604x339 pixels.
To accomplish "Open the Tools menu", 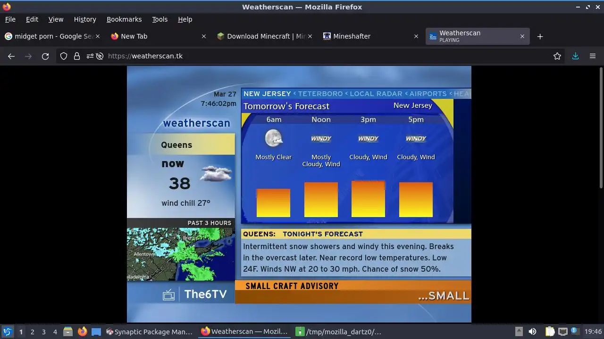I will pyautogui.click(x=159, y=19).
